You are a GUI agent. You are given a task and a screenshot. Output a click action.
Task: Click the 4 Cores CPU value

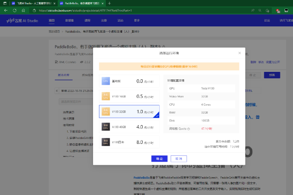point(206,105)
